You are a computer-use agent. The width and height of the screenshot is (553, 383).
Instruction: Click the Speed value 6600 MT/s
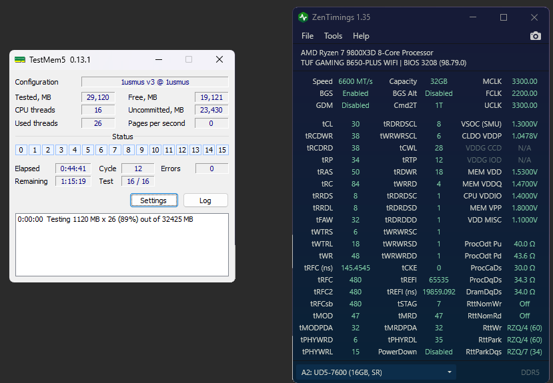tap(355, 81)
